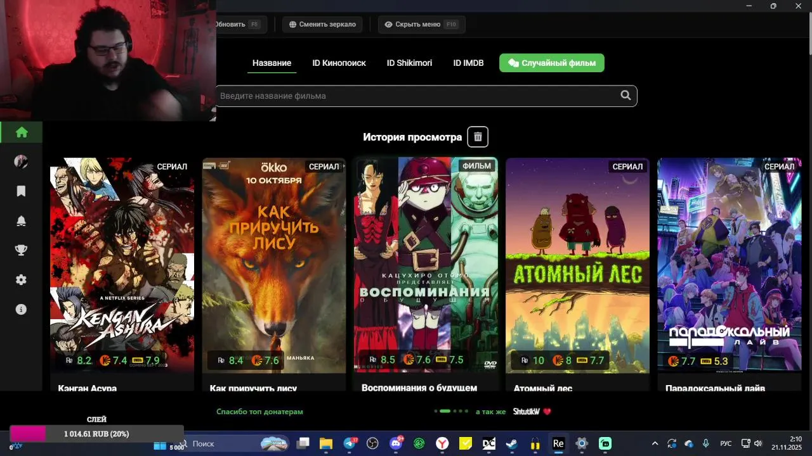
Task: Show hidden system tray icons
Action: point(655,443)
